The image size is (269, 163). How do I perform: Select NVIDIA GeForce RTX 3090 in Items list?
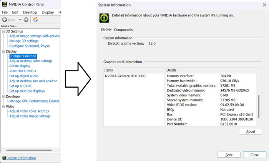click(125, 76)
